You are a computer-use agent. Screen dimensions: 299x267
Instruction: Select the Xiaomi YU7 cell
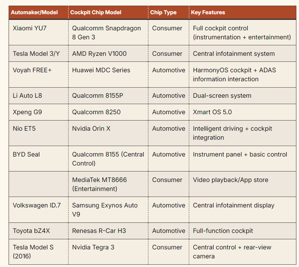point(30,28)
